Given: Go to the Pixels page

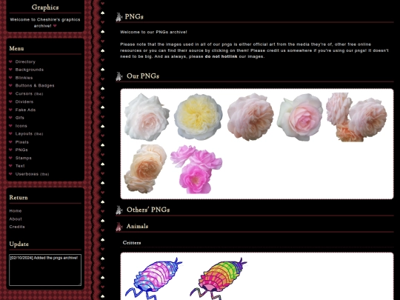Looking at the screenshot, I should 22,142.
